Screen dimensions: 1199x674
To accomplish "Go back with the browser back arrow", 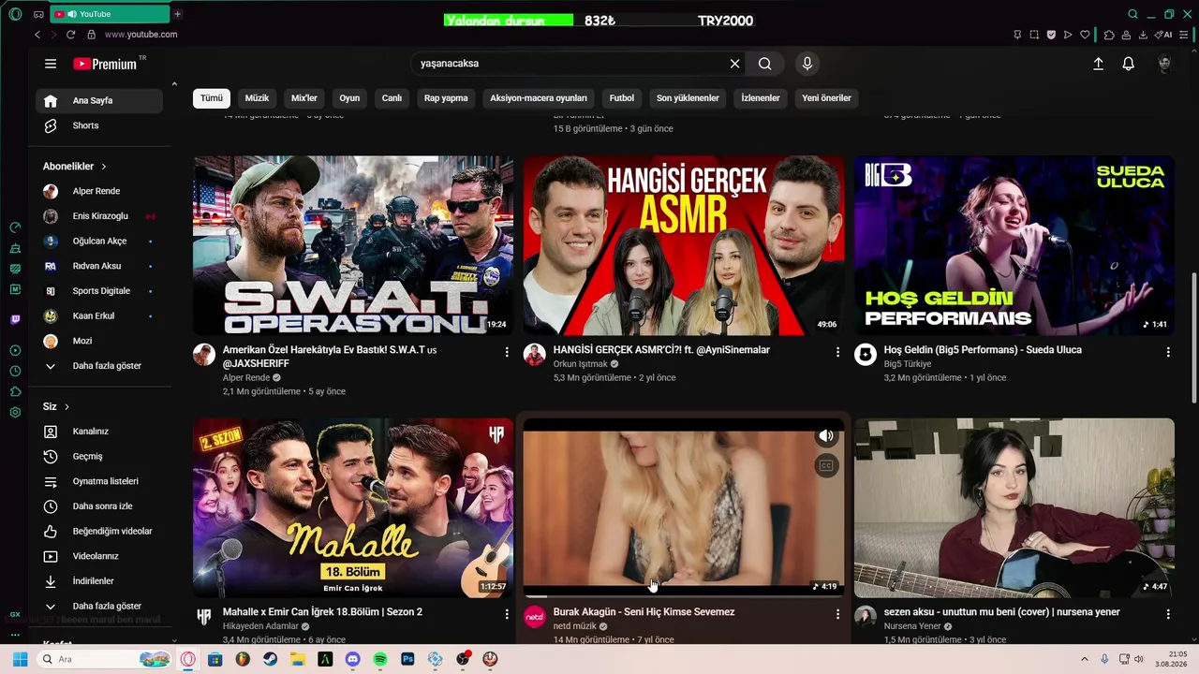I will tap(37, 35).
